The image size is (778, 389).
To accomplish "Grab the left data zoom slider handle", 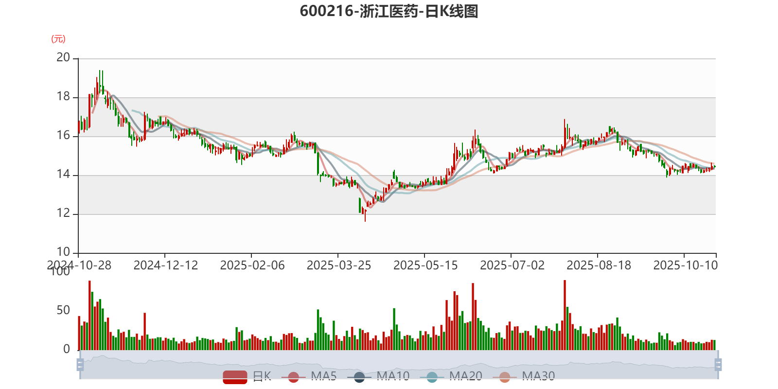I will [80, 365].
